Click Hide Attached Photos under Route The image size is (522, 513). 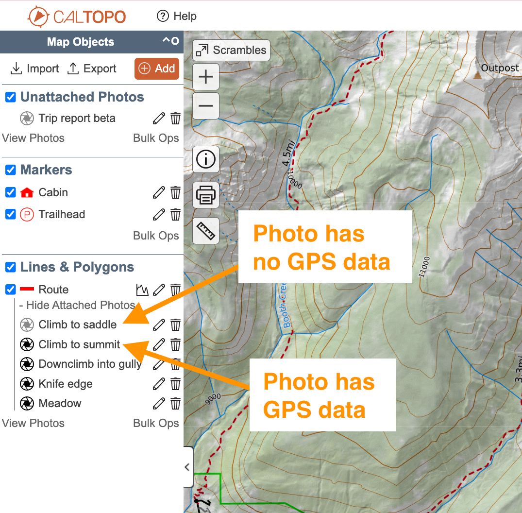pos(77,305)
